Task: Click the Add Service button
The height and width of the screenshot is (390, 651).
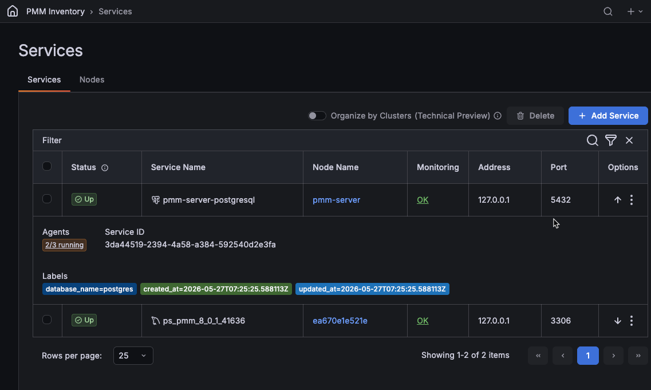Action: point(608,116)
